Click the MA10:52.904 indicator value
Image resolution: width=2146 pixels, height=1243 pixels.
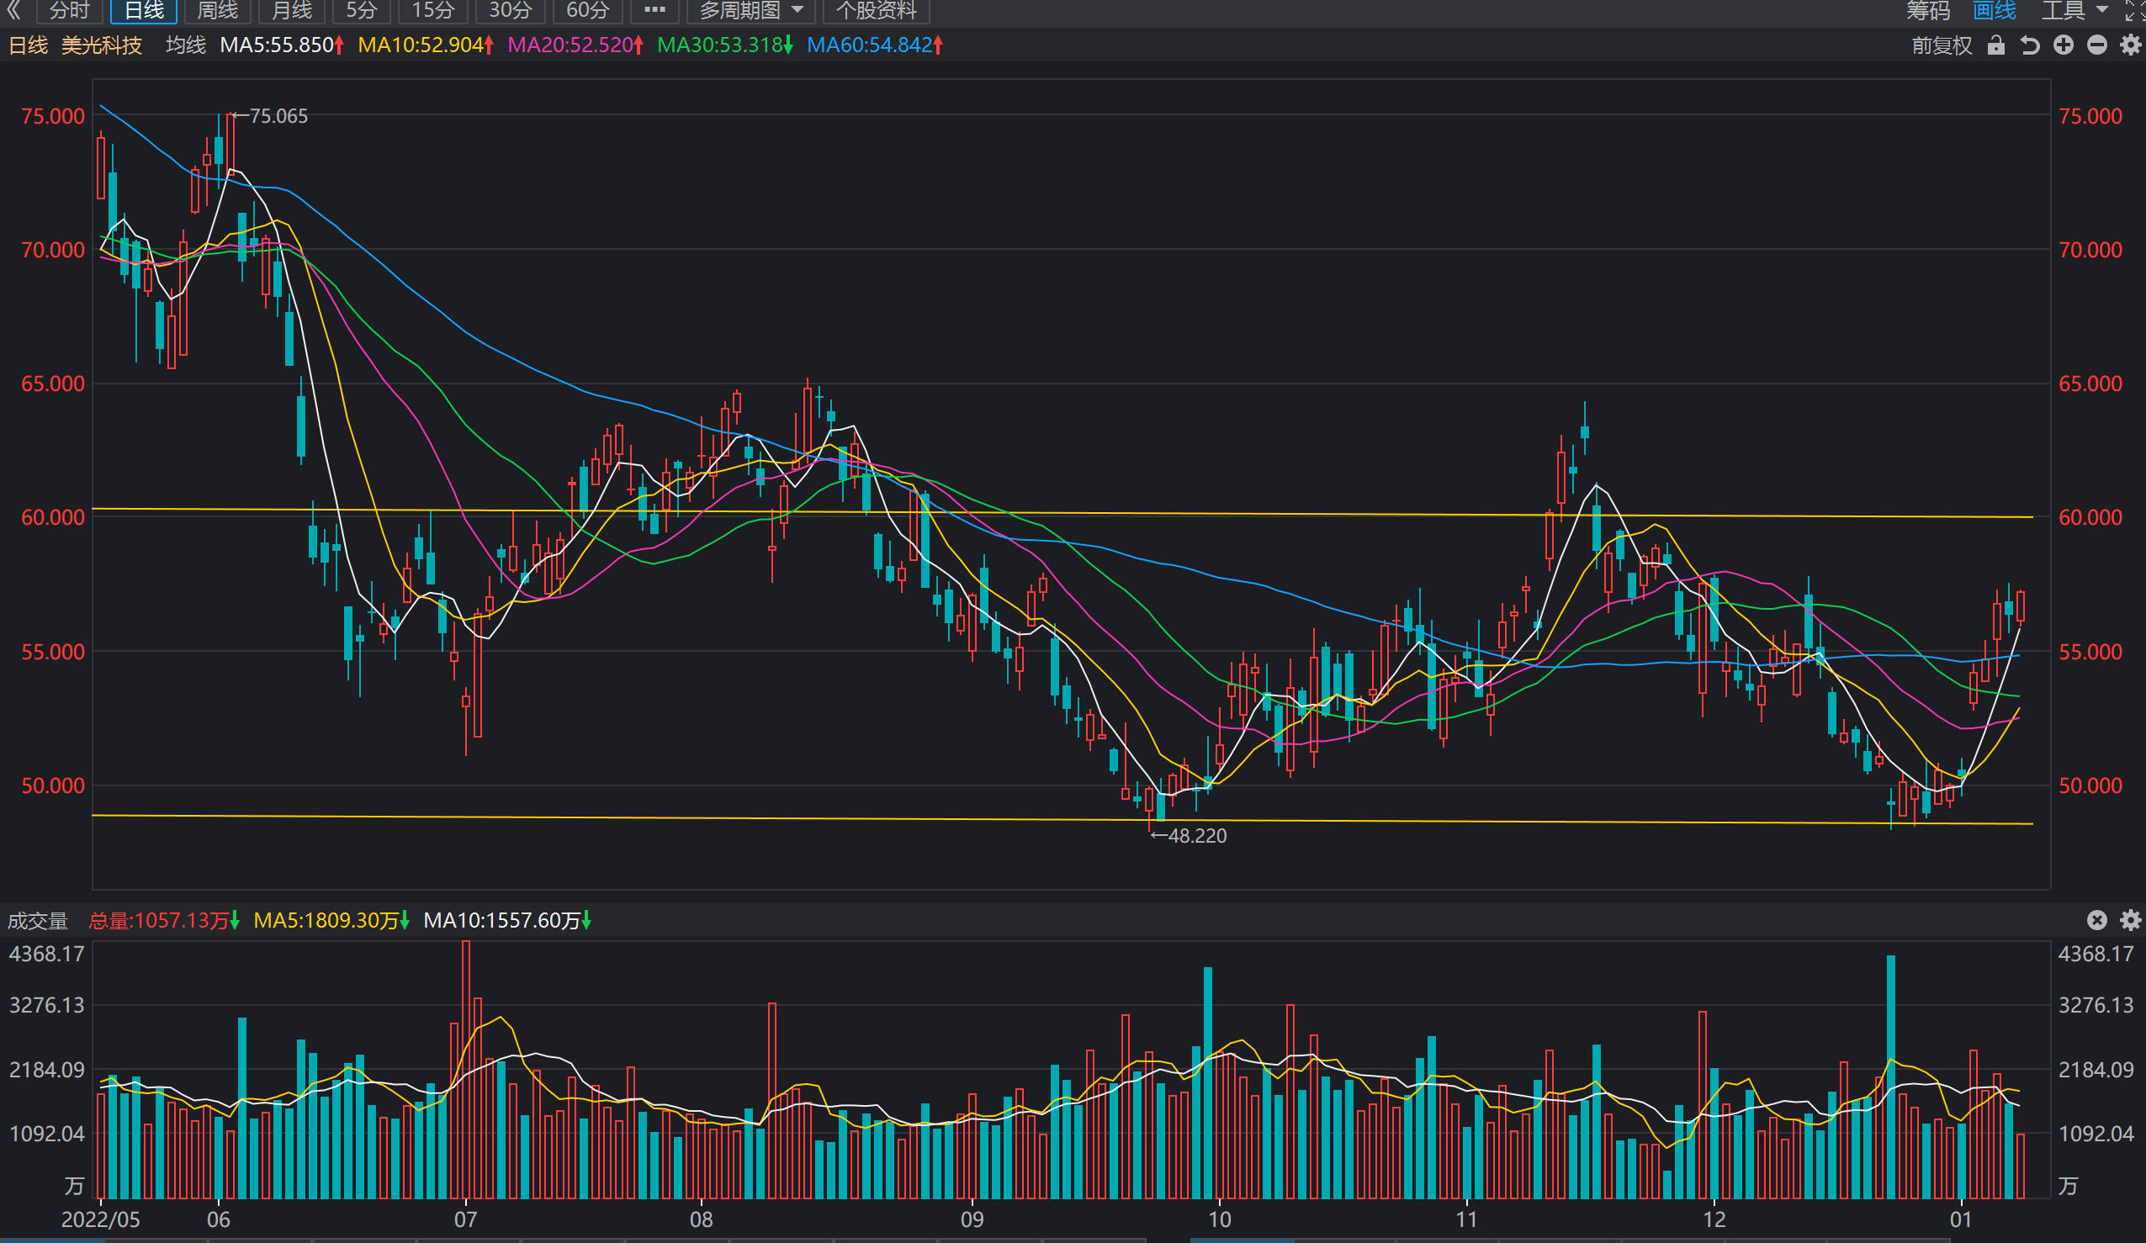pos(425,45)
